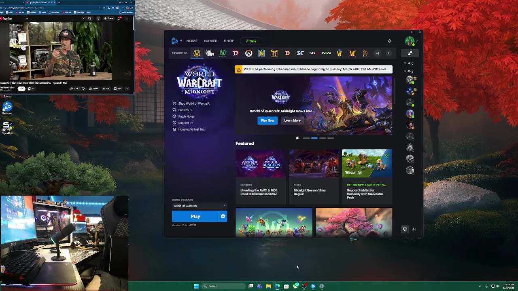Select the StarCraft SC icon
This screenshot has height=291, width=518.
pyautogui.click(x=300, y=53)
